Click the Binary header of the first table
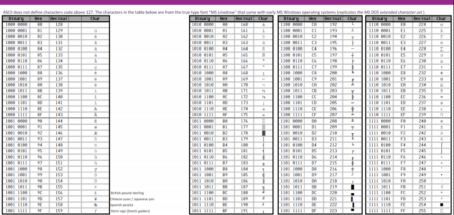The width and height of the screenshot is (454, 215). click(16, 19)
